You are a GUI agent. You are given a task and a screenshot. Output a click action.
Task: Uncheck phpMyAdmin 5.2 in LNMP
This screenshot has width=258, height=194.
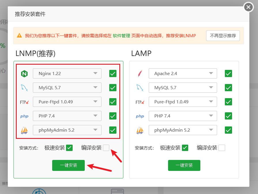[113, 130]
